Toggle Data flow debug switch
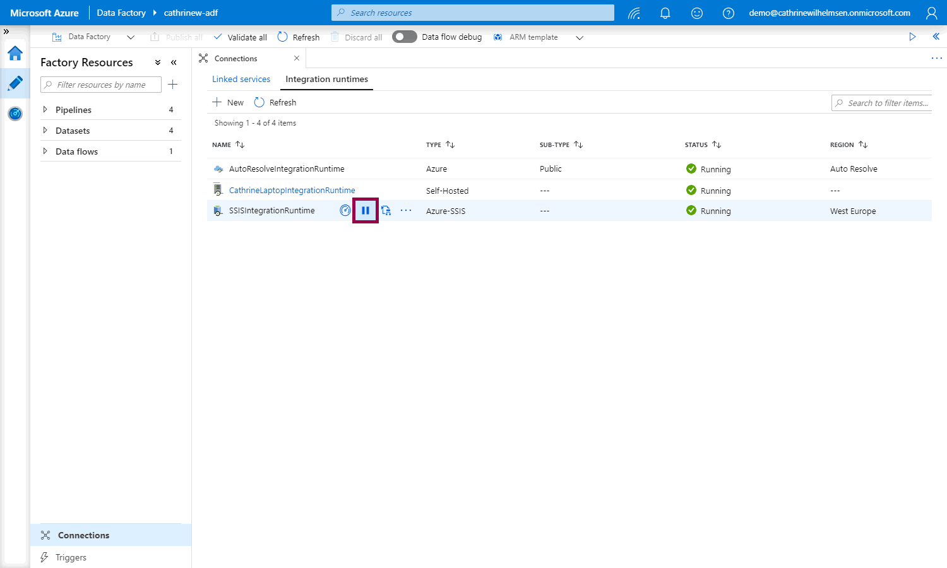 [404, 37]
